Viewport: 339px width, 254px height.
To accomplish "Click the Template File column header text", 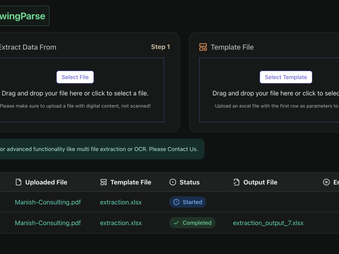I will [131, 182].
